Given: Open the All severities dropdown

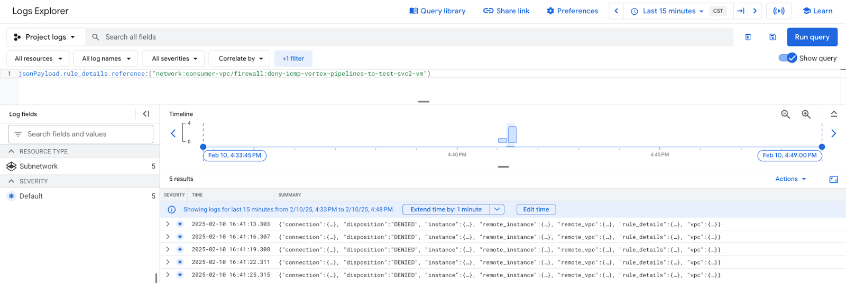Looking at the screenshot, I should point(174,58).
